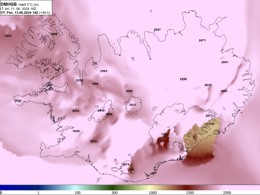Select the map value 2841
Image resolution: width=260 pixels, height=195 pixels.
coord(225,62)
